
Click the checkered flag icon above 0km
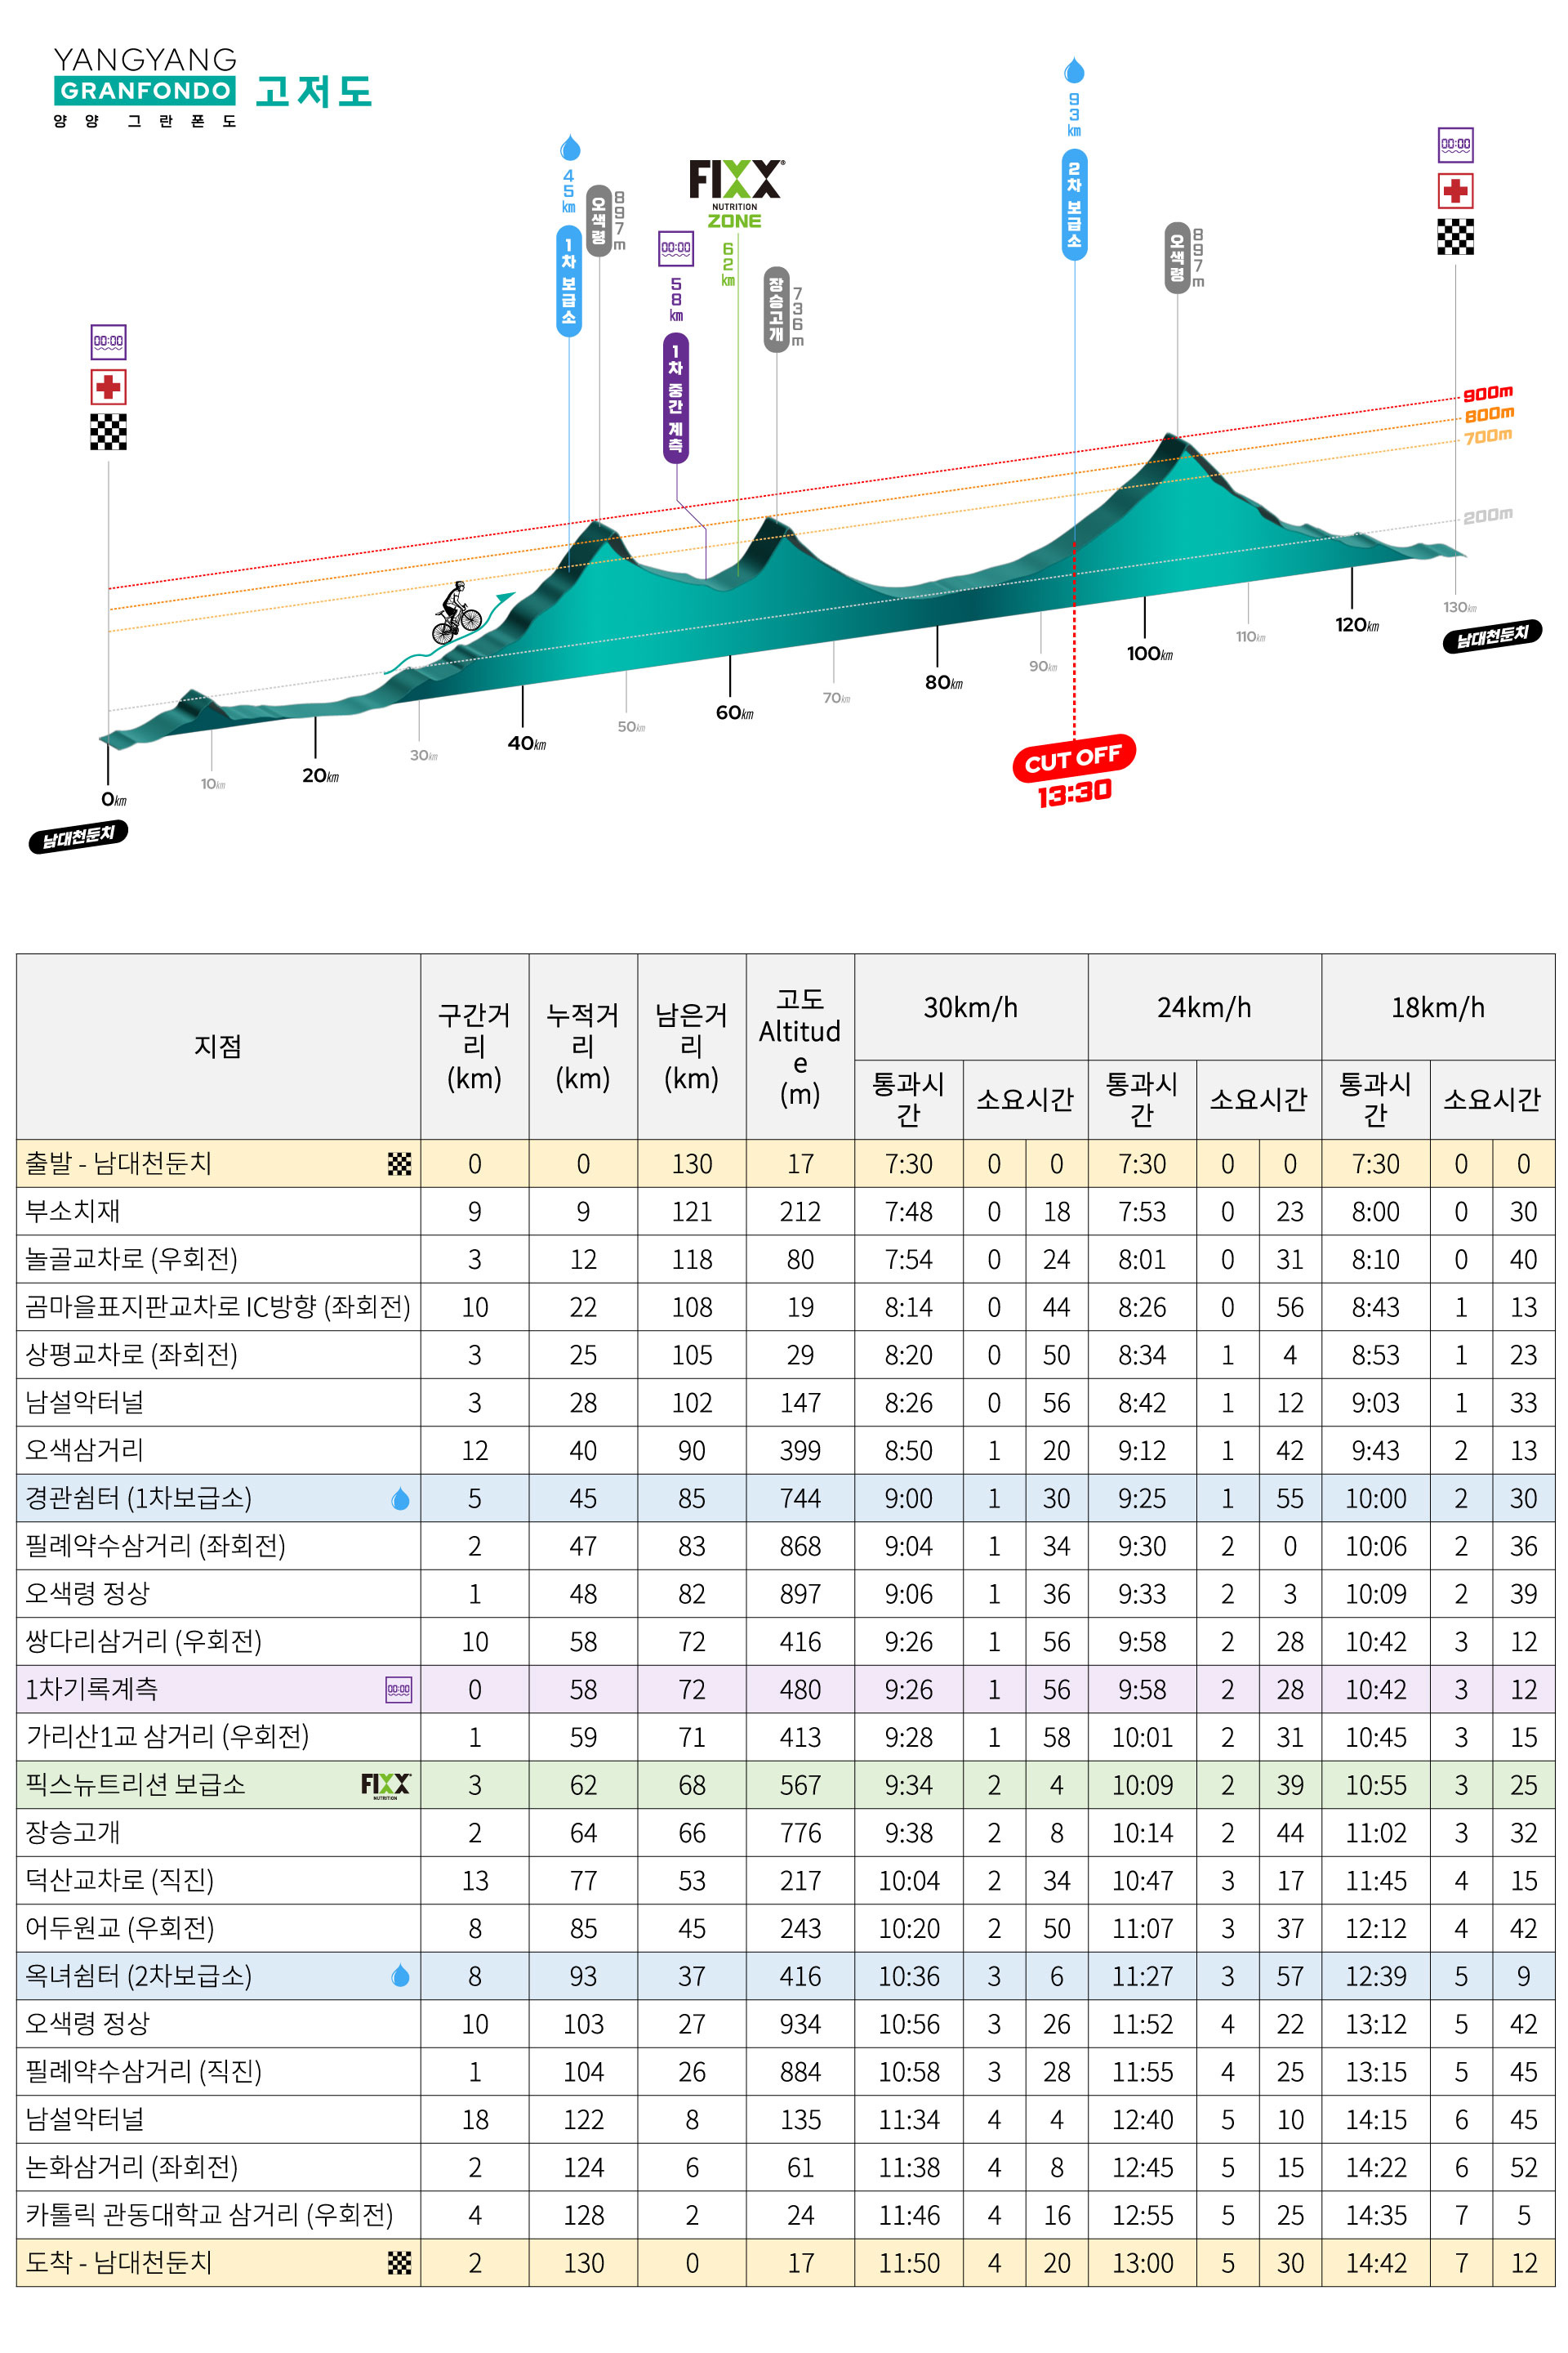point(108,432)
